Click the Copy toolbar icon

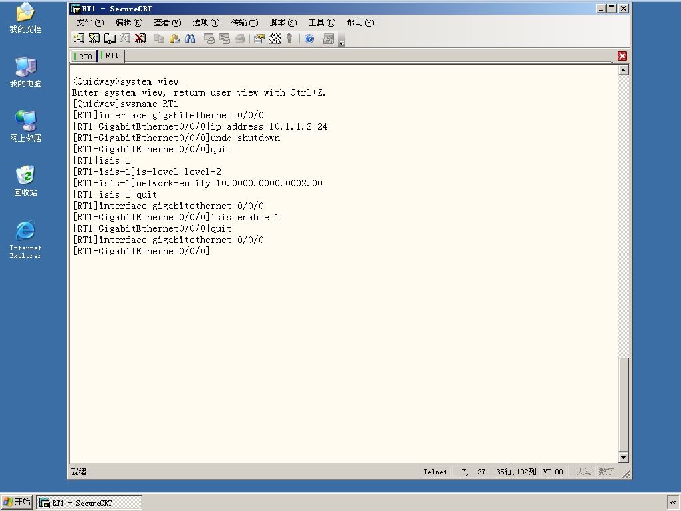160,39
